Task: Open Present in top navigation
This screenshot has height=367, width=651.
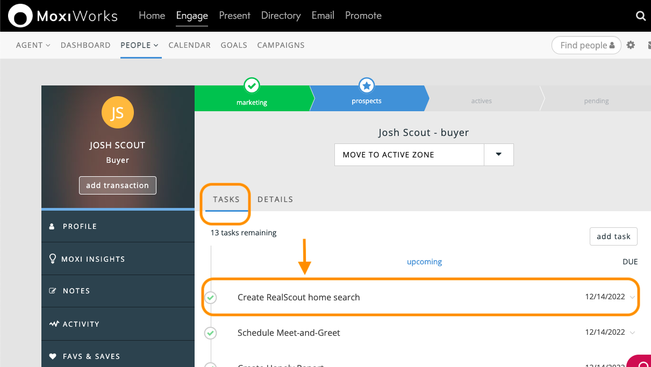Action: (235, 16)
